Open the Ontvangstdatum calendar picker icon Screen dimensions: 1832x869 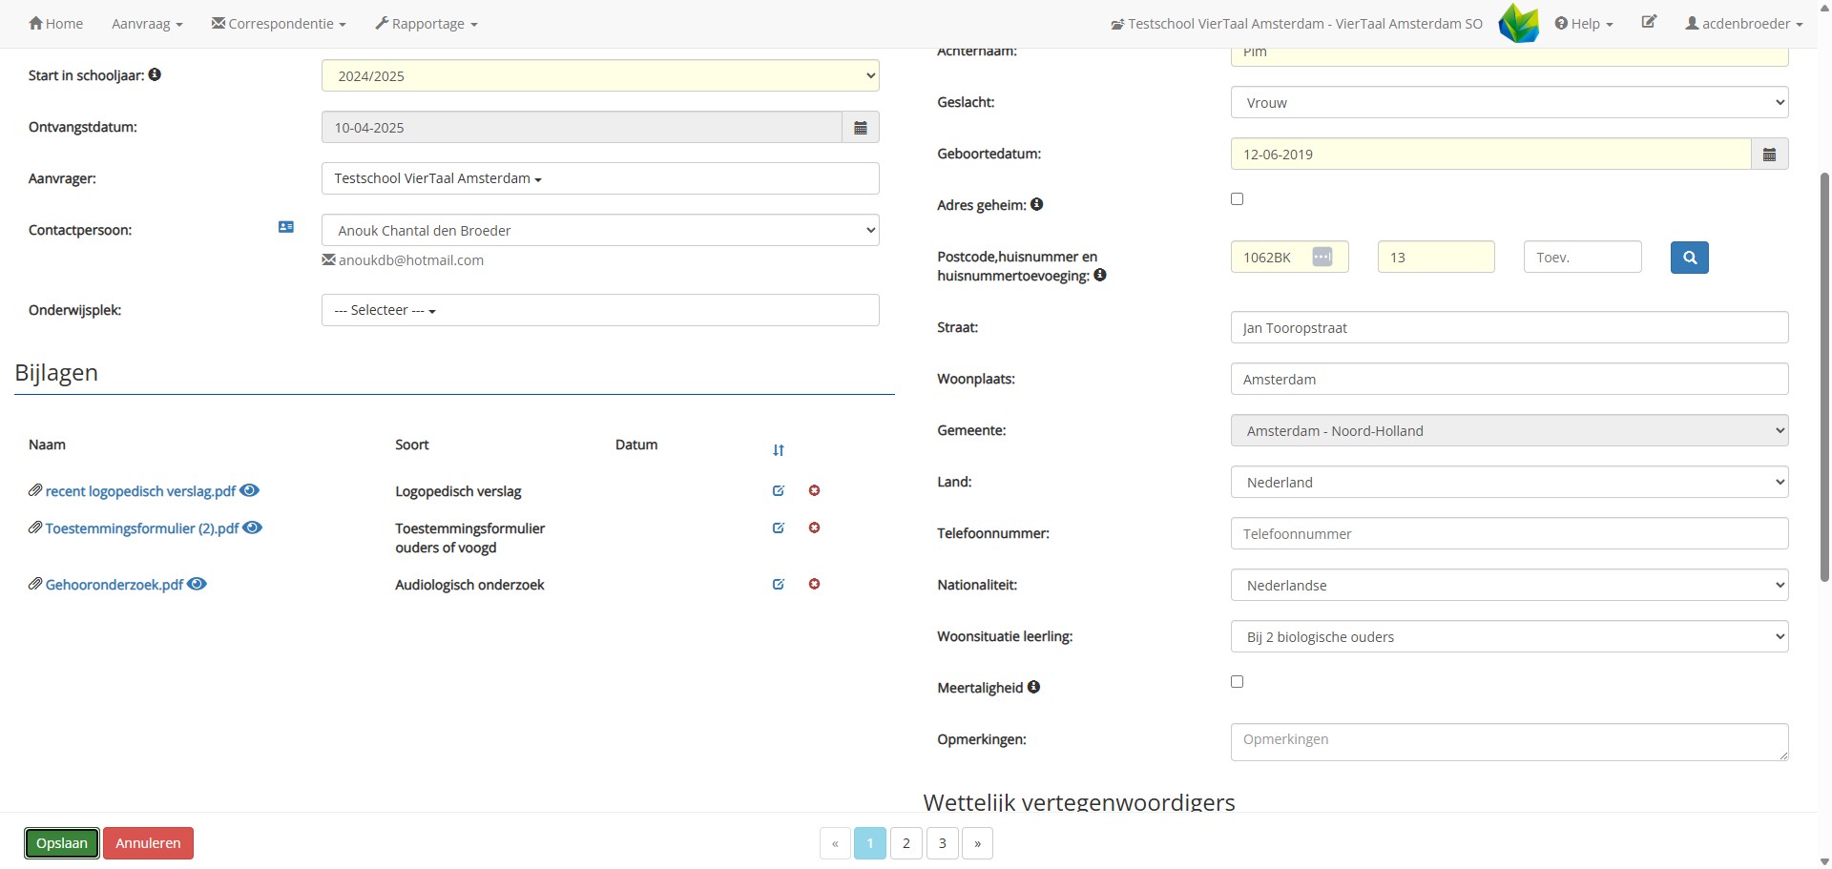860,128
